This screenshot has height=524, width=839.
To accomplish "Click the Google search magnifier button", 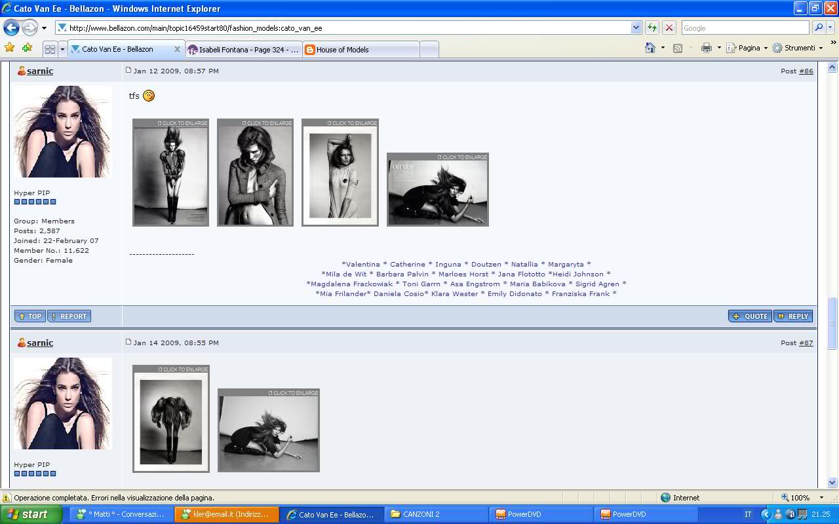I will (818, 28).
